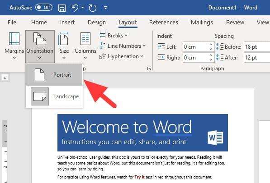
Task: Click the Margins icon
Action: tap(14, 39)
